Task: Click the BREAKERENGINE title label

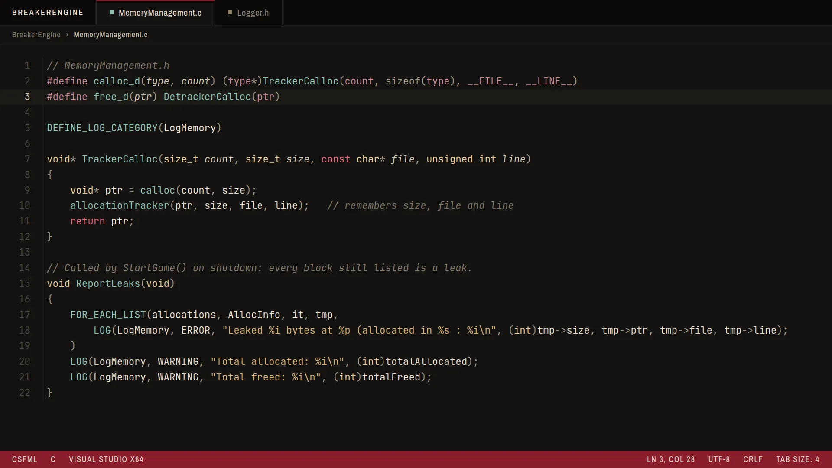Action: coord(48,13)
